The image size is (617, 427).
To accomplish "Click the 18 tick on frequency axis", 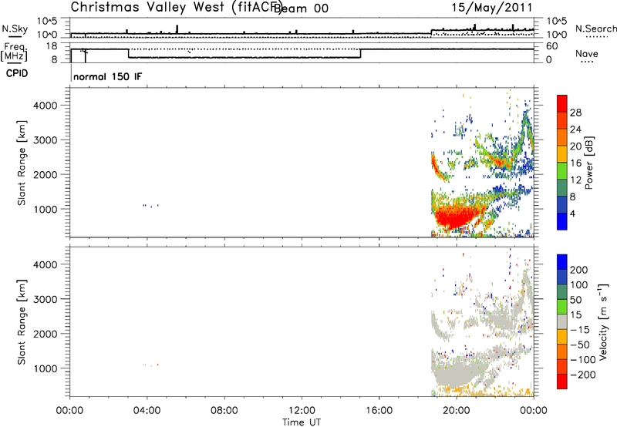I will [51, 46].
